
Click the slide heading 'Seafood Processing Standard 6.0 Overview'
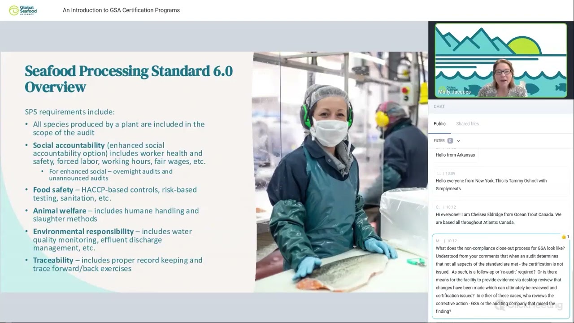[x=129, y=79]
